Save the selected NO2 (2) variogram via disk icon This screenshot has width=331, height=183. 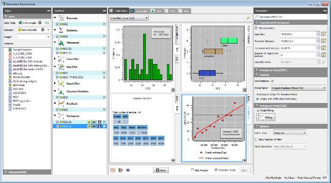pyautogui.click(x=100, y=126)
